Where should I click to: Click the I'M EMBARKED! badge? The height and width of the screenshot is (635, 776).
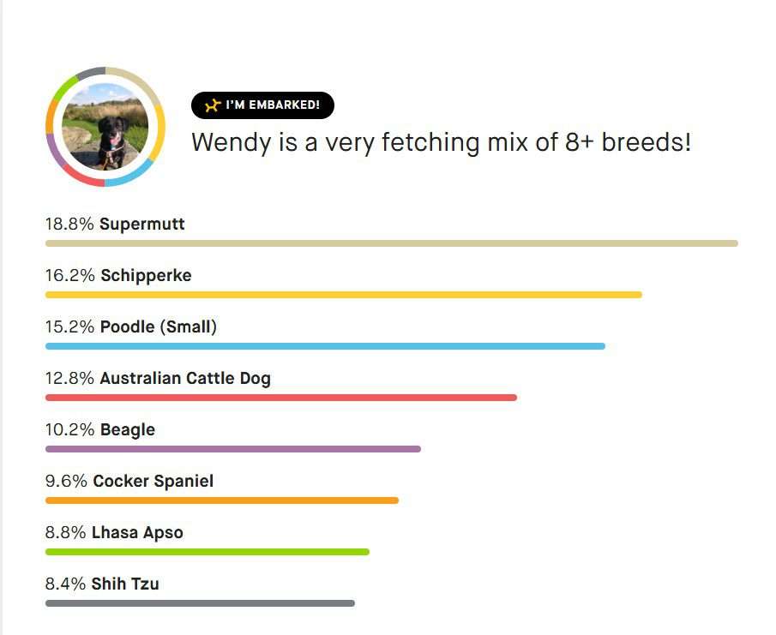coord(262,105)
